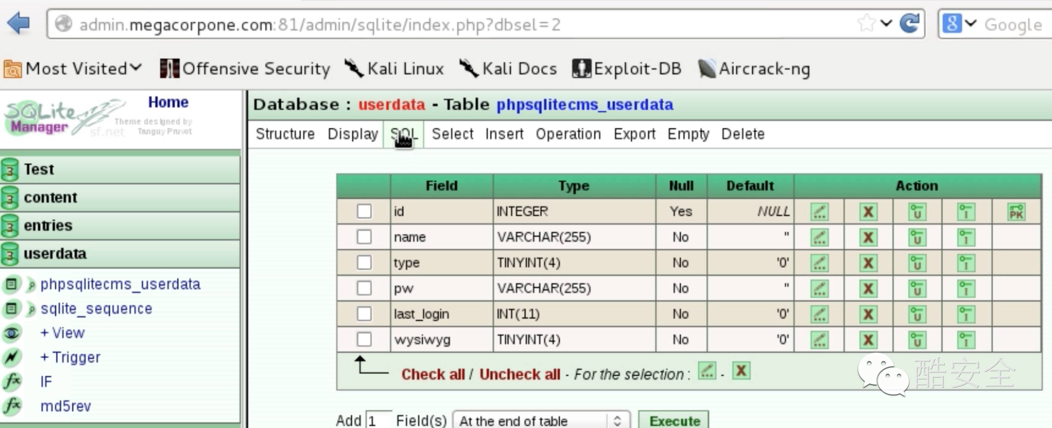Delete the pw field using red X icon
Image resolution: width=1052 pixels, height=428 pixels.
pos(868,289)
